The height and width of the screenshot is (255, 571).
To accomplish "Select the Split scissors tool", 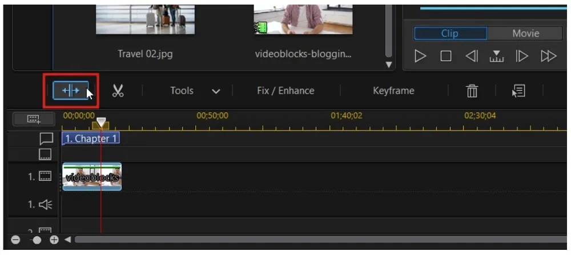I will [118, 91].
